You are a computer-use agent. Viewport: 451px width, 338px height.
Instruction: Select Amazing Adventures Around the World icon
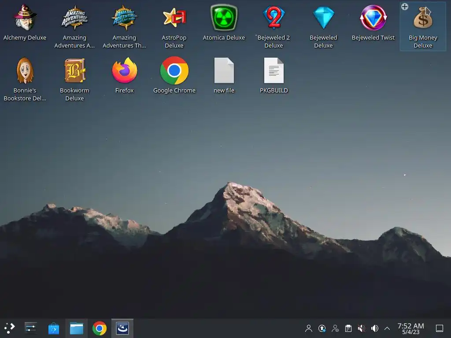[75, 18]
